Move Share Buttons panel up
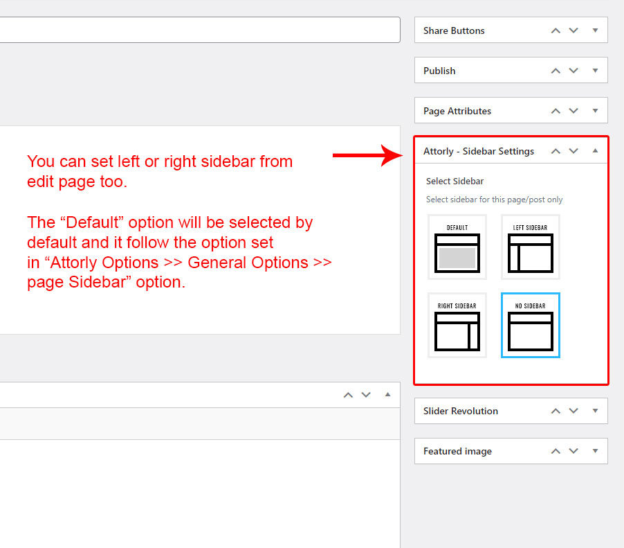Screen dimensions: 624x548 coord(556,30)
